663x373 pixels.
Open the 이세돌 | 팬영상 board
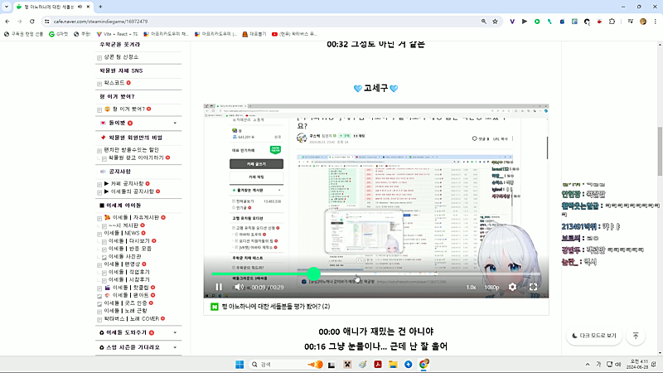(x=122, y=264)
